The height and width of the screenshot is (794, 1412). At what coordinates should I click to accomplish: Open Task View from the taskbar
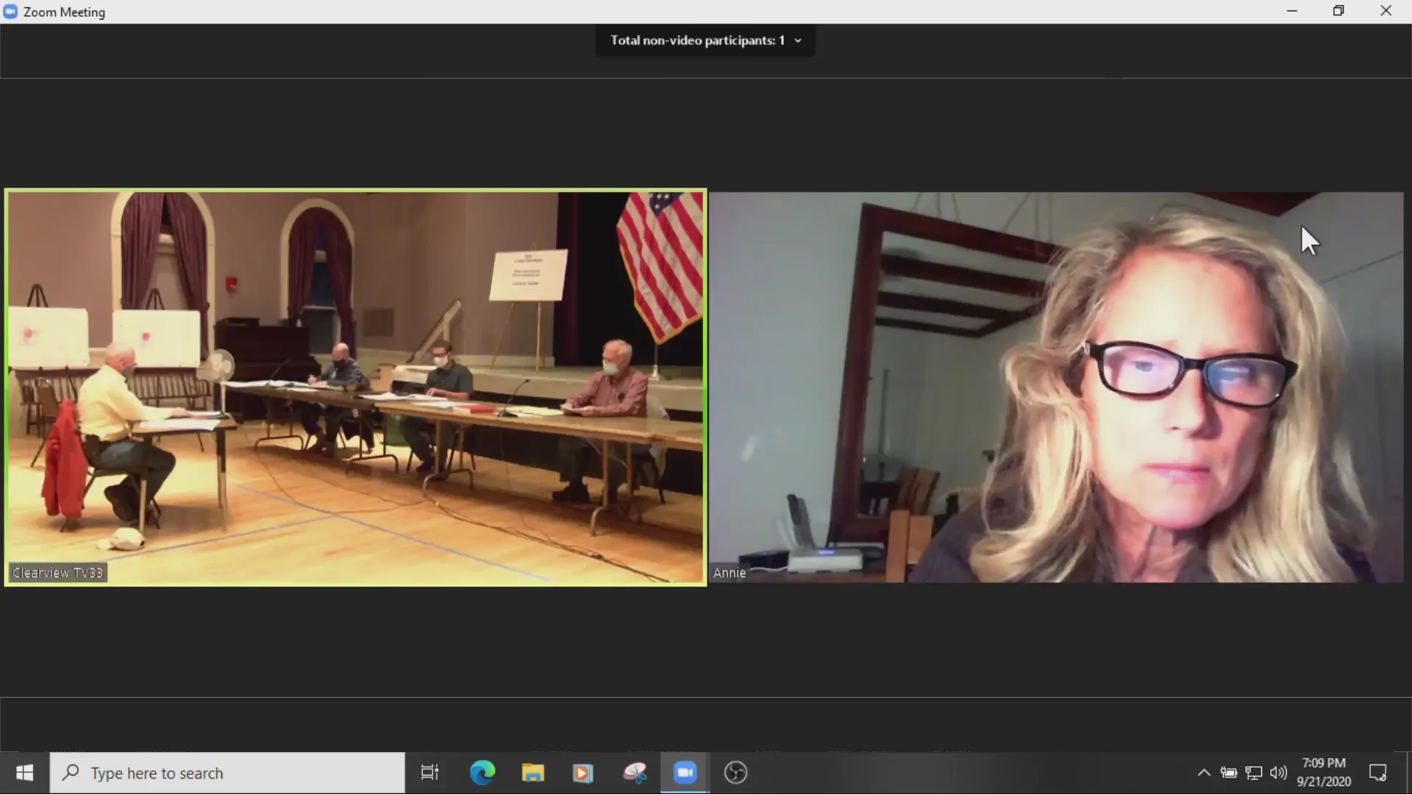(429, 773)
